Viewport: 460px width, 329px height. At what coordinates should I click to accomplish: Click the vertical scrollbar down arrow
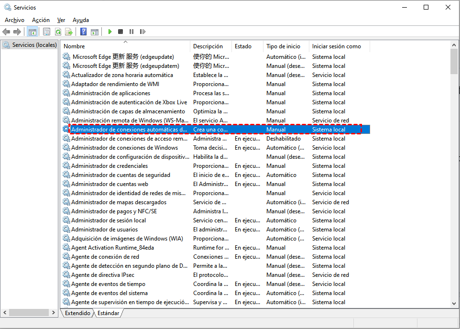(454, 304)
